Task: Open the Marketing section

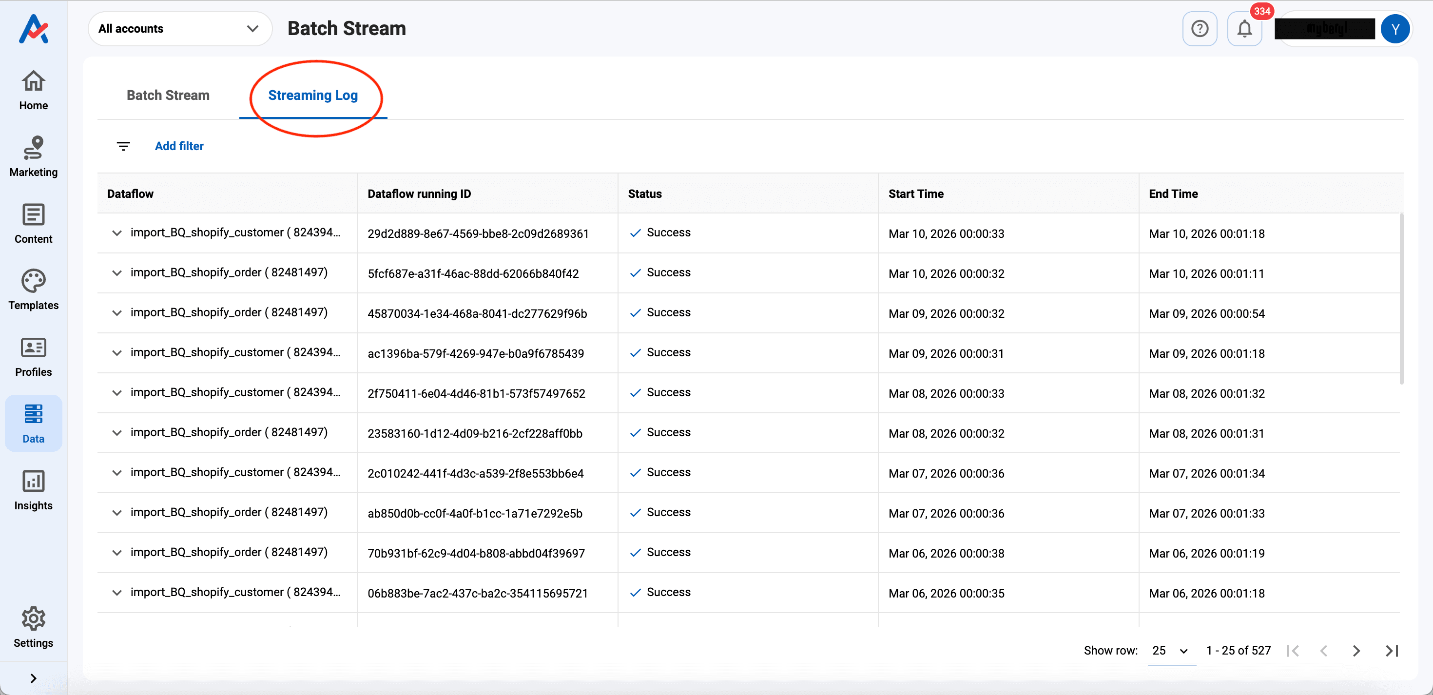Action: coord(33,156)
